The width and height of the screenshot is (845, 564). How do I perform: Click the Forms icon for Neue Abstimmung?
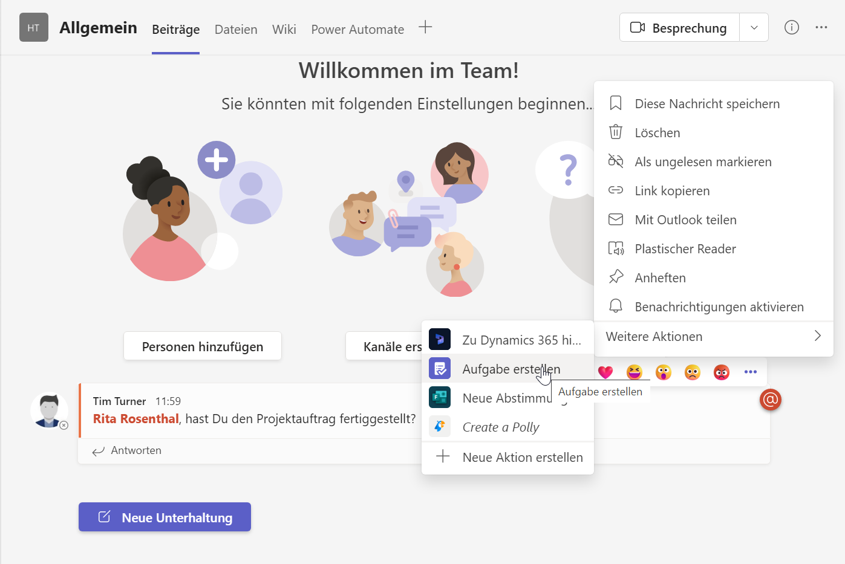coord(440,397)
